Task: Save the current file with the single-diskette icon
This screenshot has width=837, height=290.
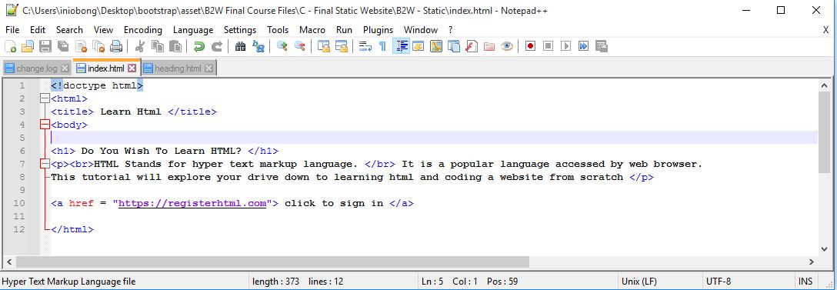Action: click(x=45, y=46)
